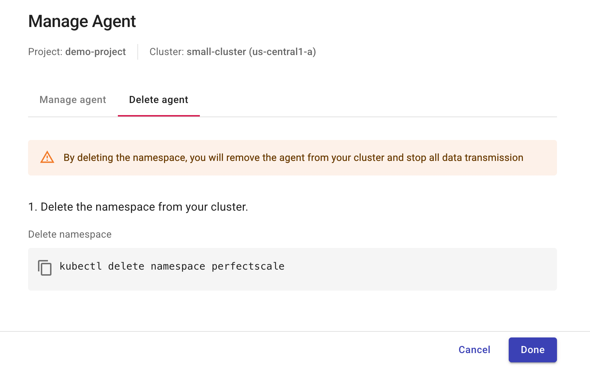
Task: Select the Delete agent tab
Action: click(x=158, y=100)
